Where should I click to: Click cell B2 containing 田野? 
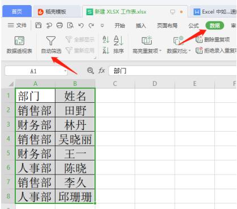75,110
